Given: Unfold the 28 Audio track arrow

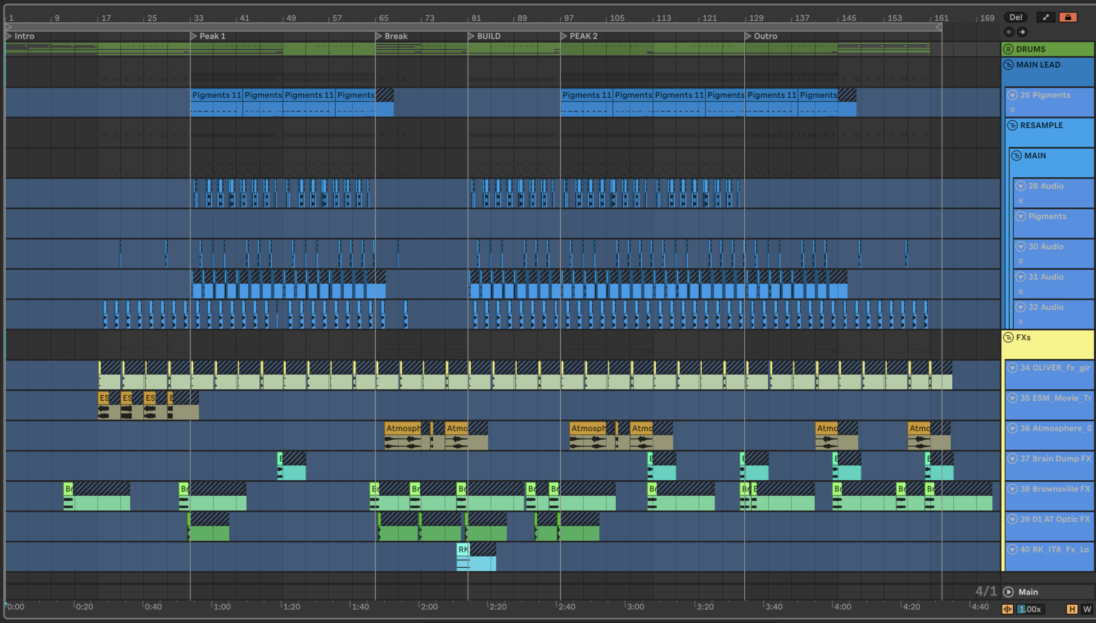Looking at the screenshot, I should pos(1021,186).
